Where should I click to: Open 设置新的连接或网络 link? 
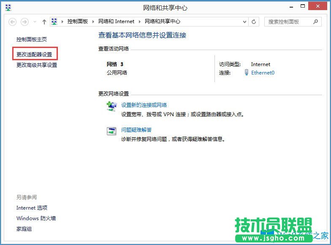[144, 105]
